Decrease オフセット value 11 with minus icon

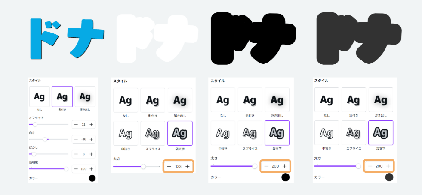(x=76, y=124)
